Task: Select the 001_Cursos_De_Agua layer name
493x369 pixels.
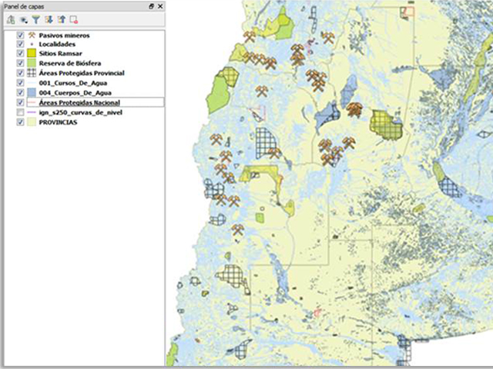Action: click(73, 83)
